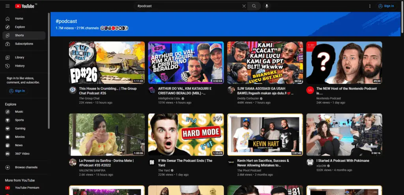Start voice search with microphone
The width and height of the screenshot is (404, 195).
tap(267, 6)
